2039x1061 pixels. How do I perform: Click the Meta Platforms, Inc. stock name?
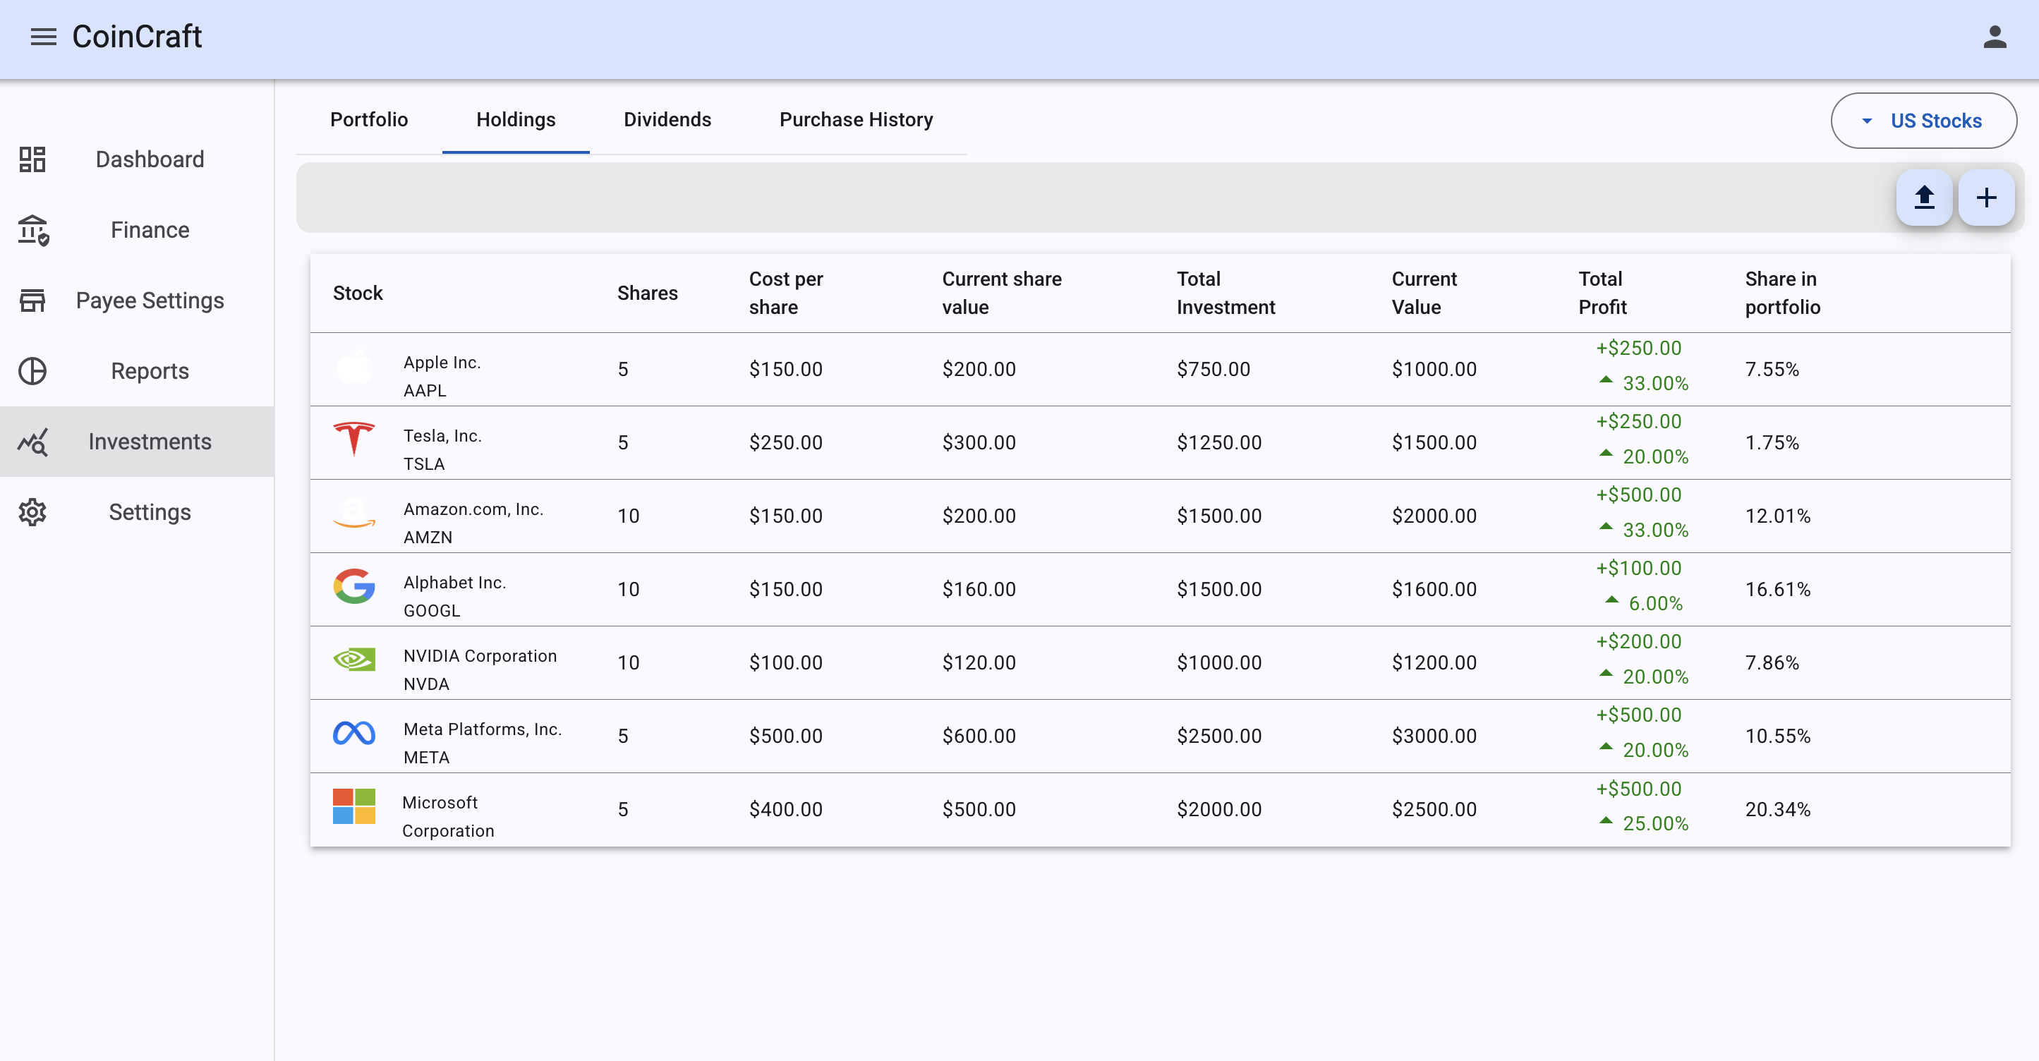click(x=482, y=729)
